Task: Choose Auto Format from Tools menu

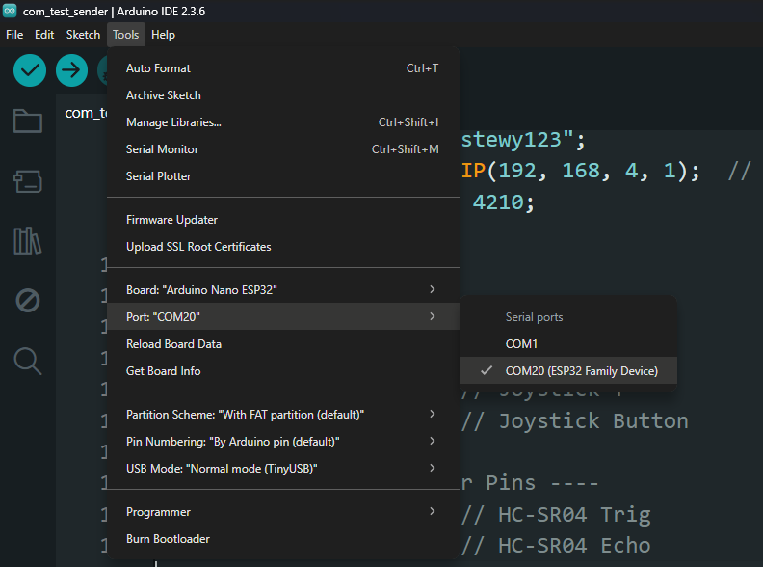Action: point(283,68)
